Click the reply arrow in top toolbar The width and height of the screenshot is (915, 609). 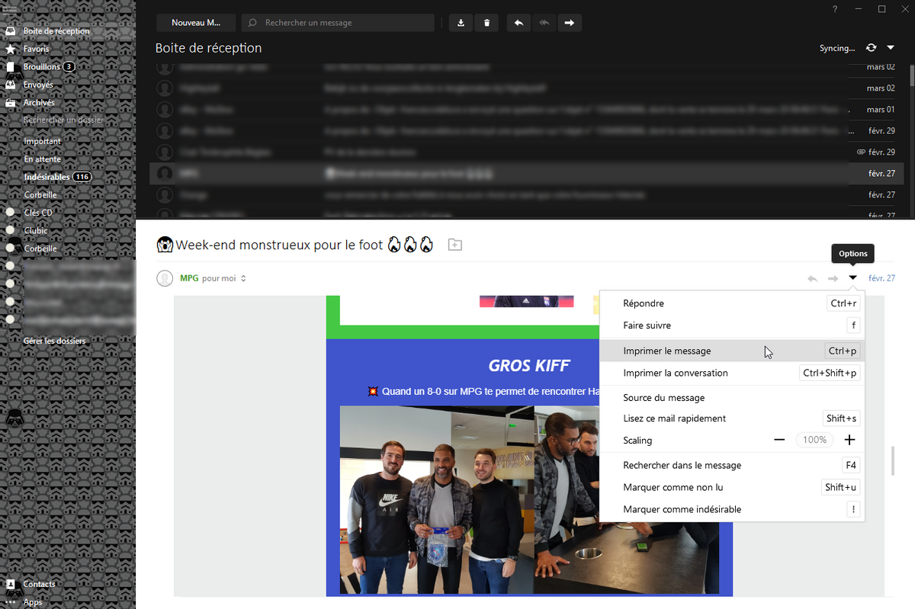point(518,23)
